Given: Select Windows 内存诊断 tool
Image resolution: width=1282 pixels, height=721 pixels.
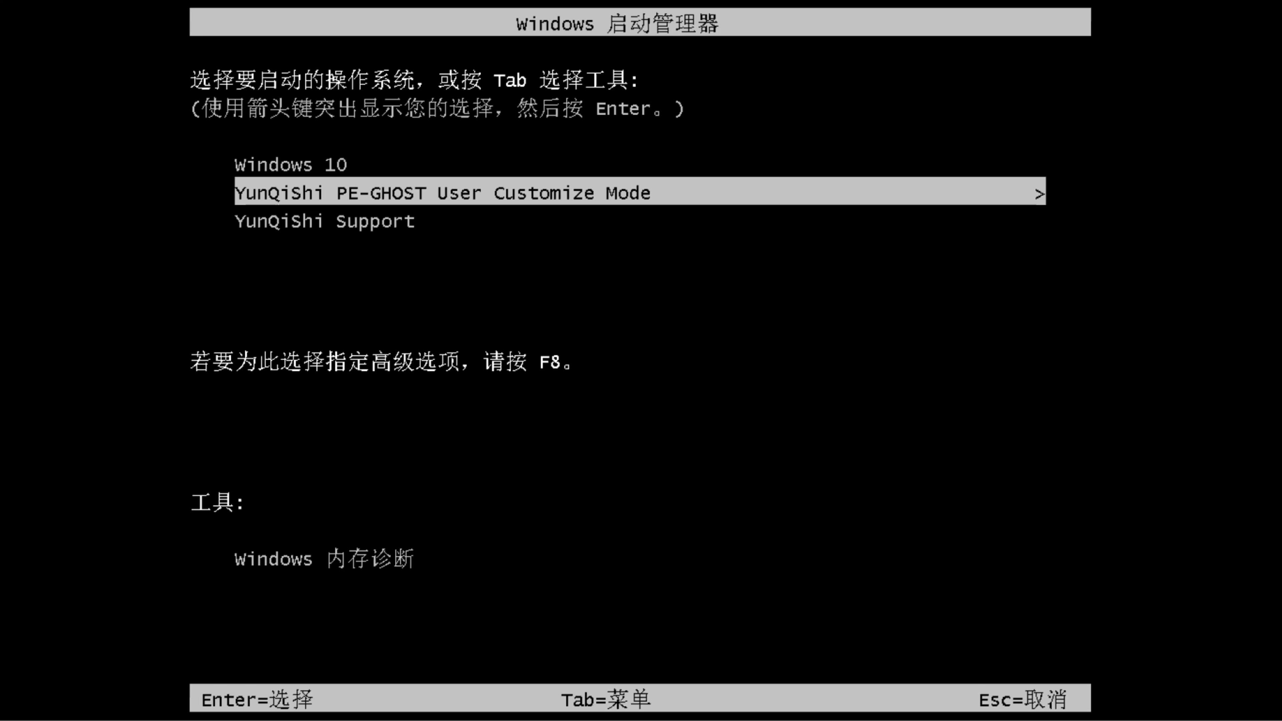Looking at the screenshot, I should 324,559.
